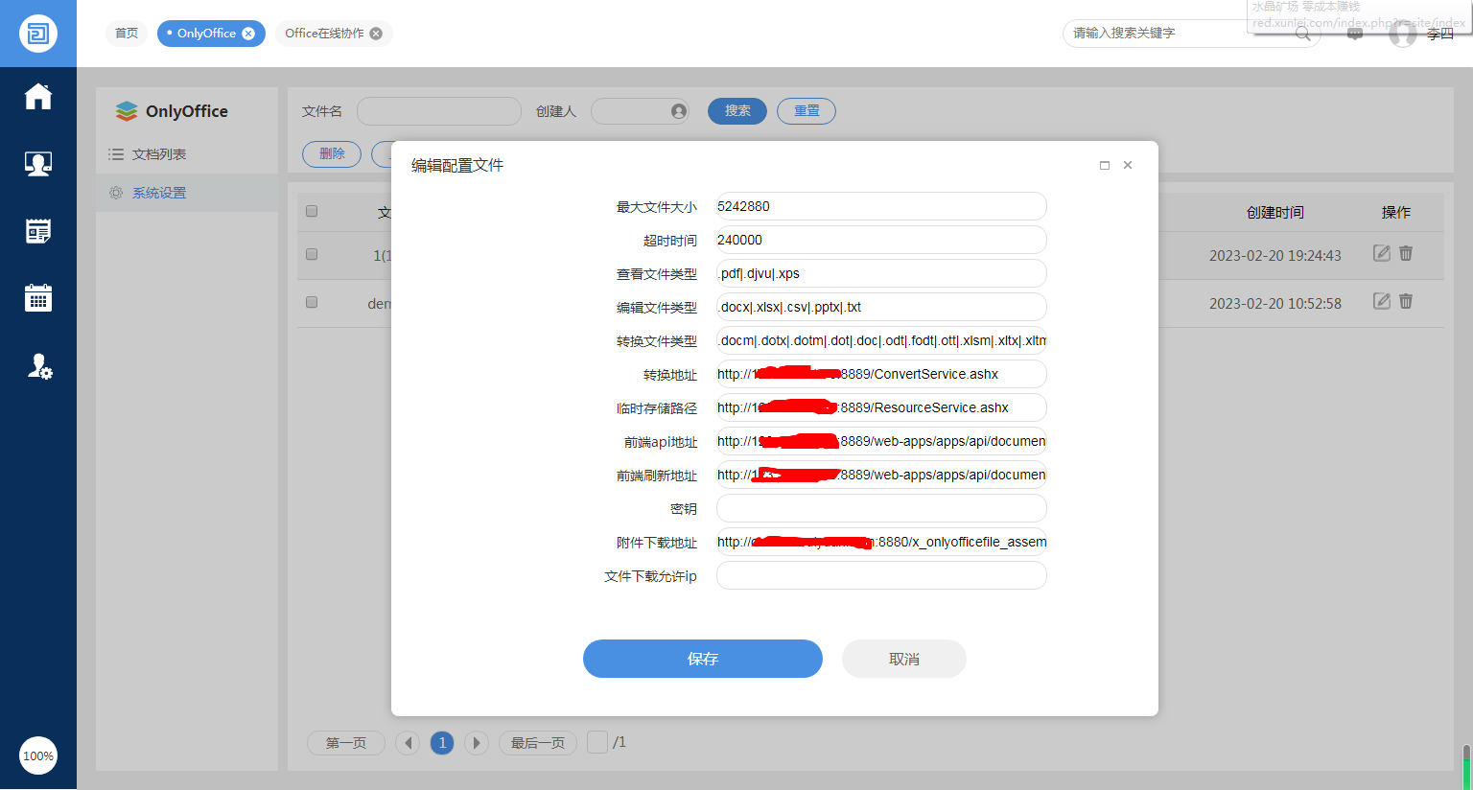Click the 文件名 filter input
Image resolution: width=1473 pixels, height=790 pixels.
(439, 111)
